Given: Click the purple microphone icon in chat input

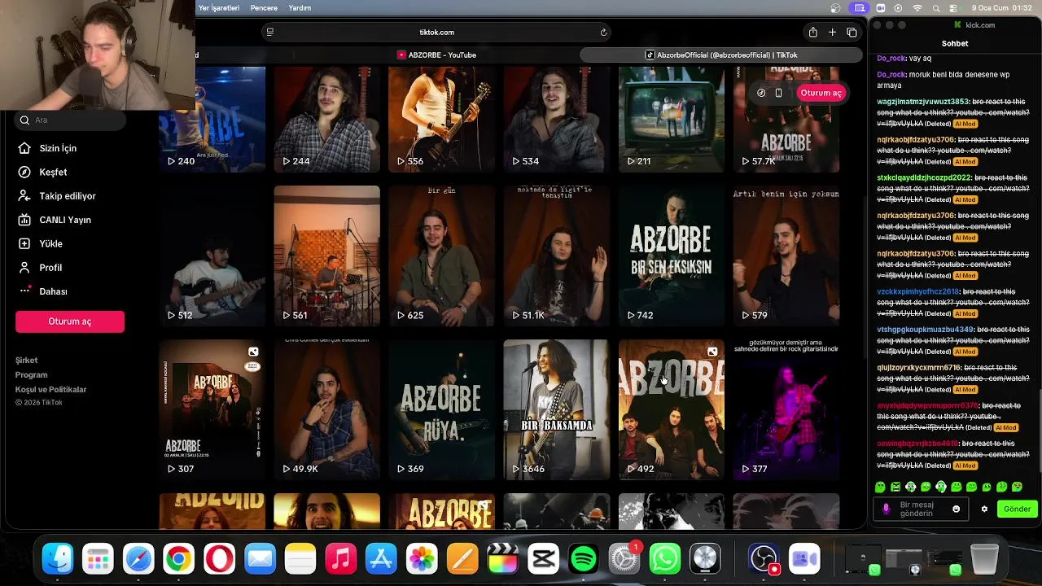Looking at the screenshot, I should pyautogui.click(x=886, y=509).
